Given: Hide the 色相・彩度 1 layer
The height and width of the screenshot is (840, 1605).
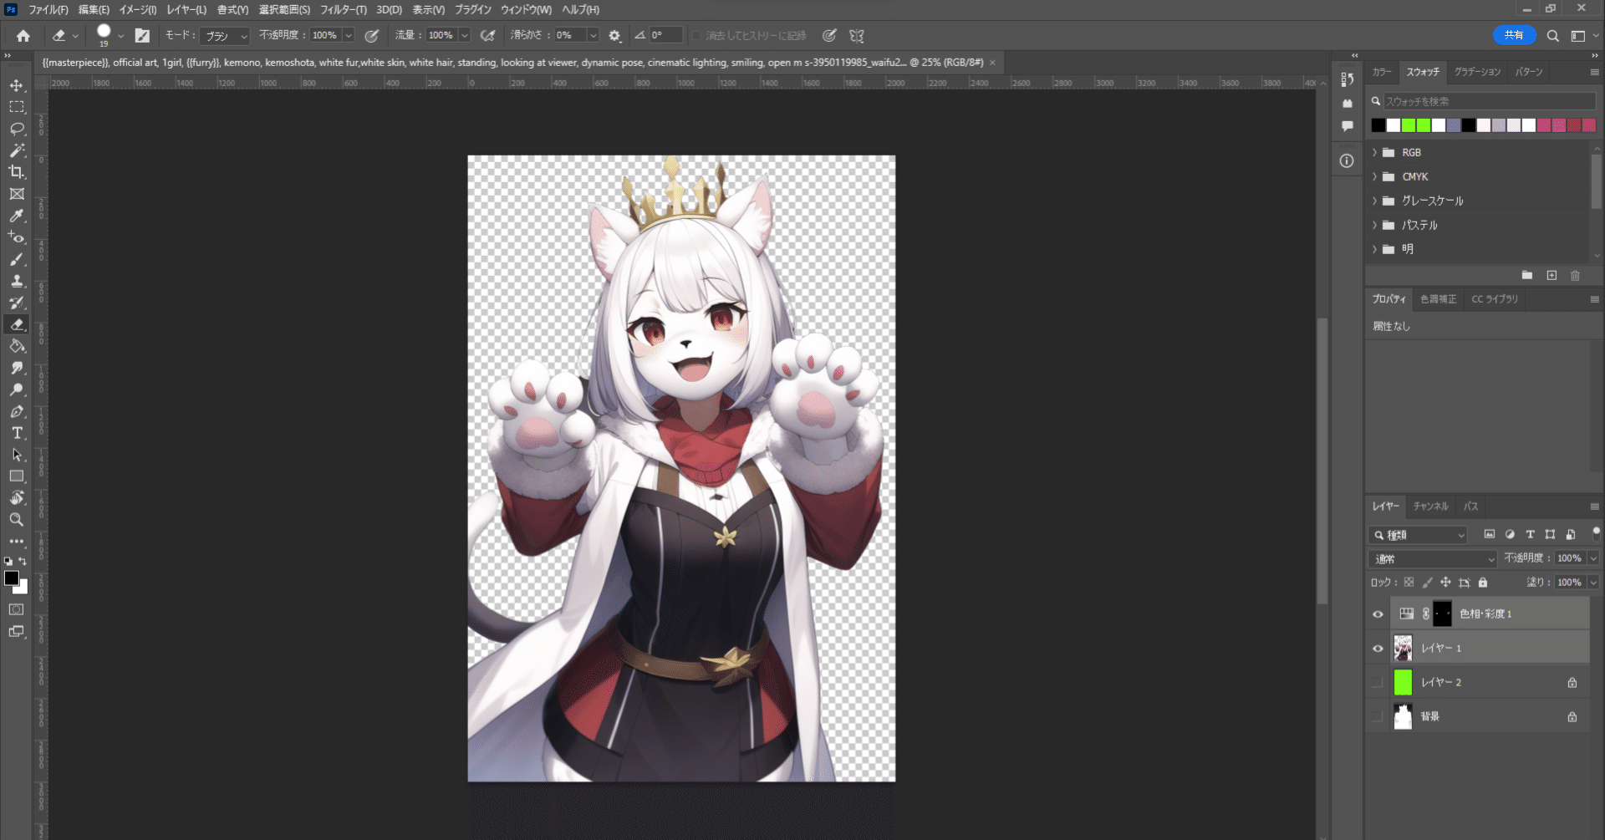Looking at the screenshot, I should point(1378,614).
